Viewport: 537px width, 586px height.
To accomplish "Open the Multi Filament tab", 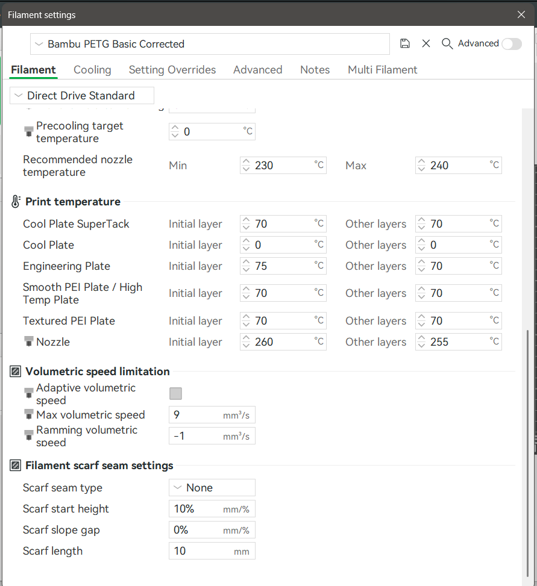I will coord(383,70).
